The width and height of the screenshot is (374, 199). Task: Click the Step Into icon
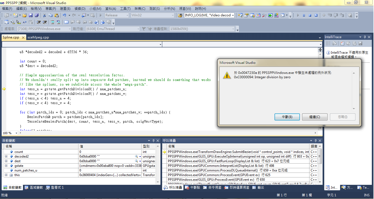click(x=330, y=15)
